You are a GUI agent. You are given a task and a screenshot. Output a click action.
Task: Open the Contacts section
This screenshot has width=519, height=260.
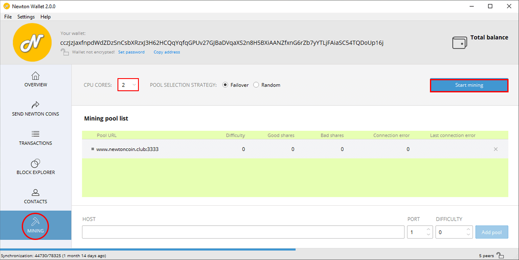36,196
